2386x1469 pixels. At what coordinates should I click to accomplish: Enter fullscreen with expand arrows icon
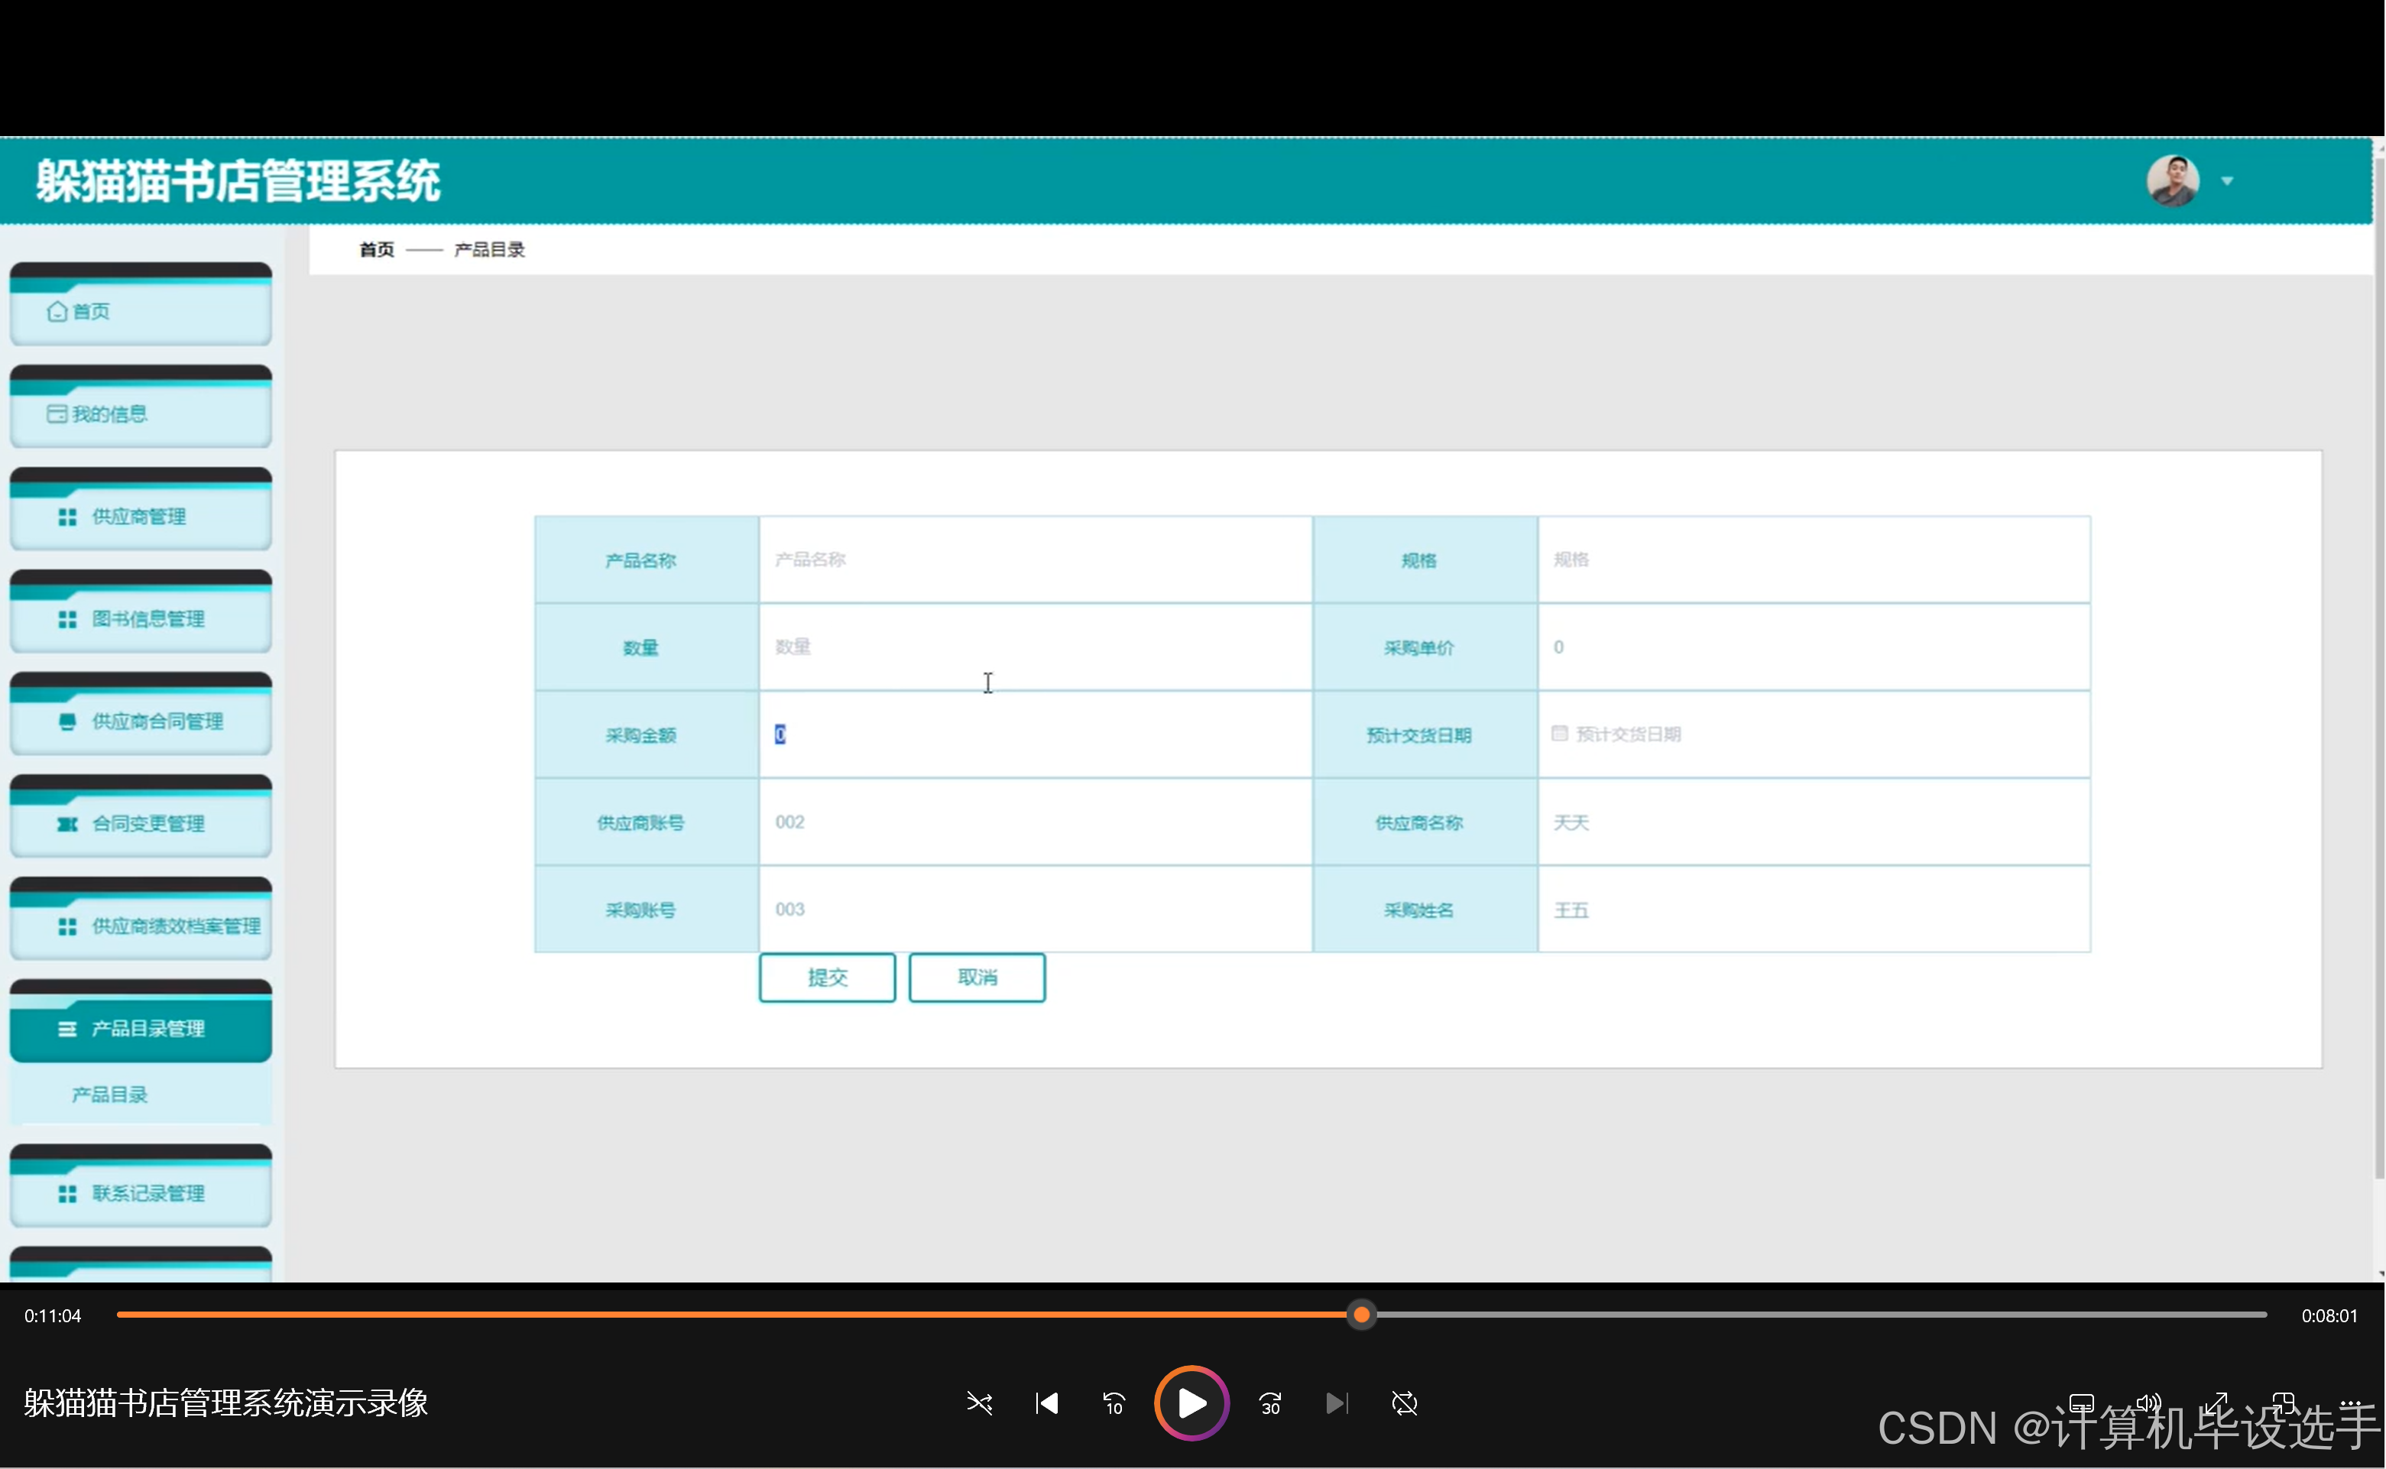point(2216,1403)
